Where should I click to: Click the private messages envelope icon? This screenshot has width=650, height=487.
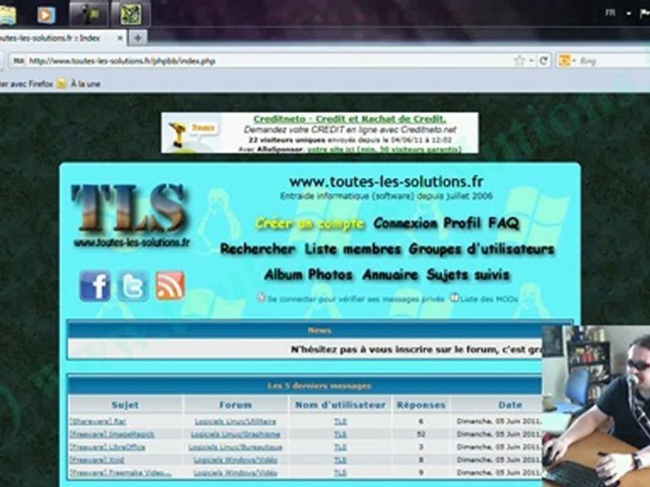261,298
